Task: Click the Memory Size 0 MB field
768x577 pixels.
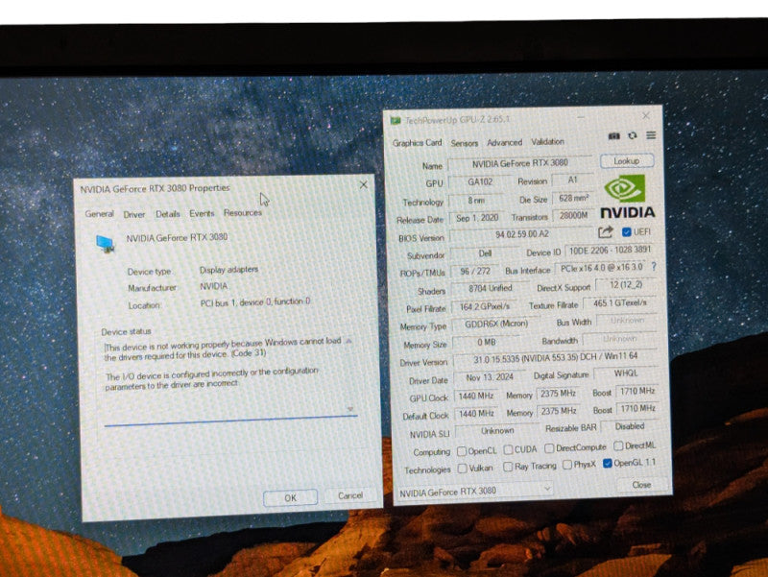Action: [x=487, y=343]
